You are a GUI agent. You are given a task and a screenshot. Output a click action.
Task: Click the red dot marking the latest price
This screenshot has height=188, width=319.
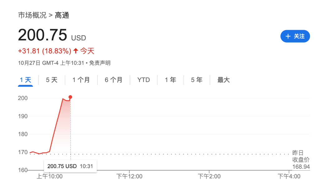70,97
